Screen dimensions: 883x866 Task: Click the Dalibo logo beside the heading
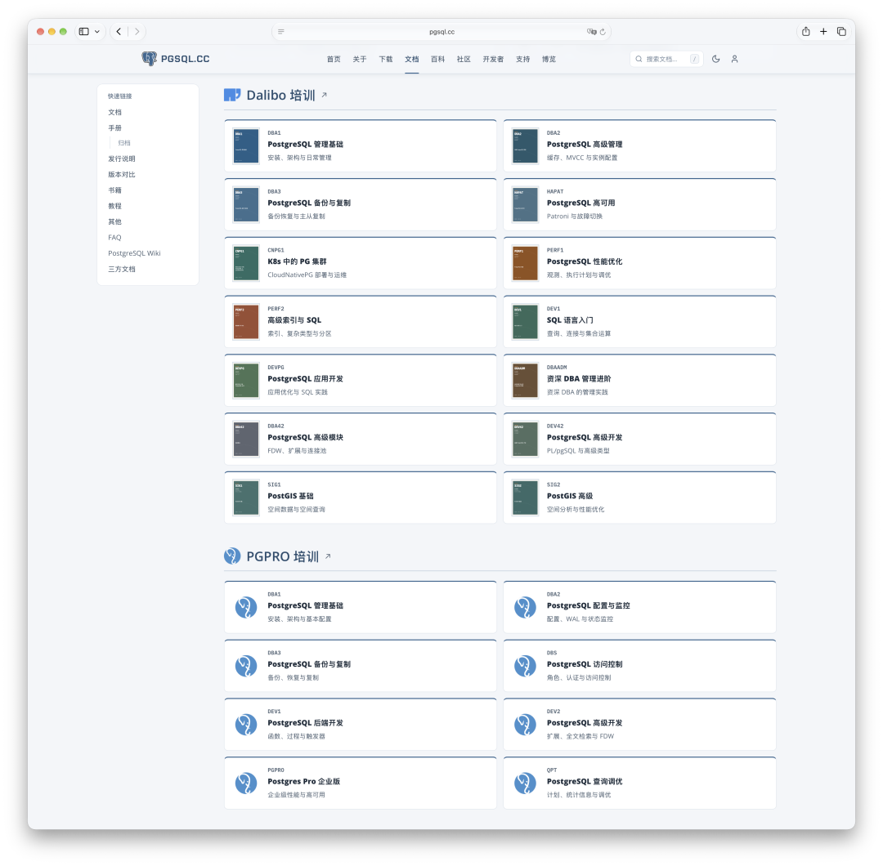coord(232,95)
